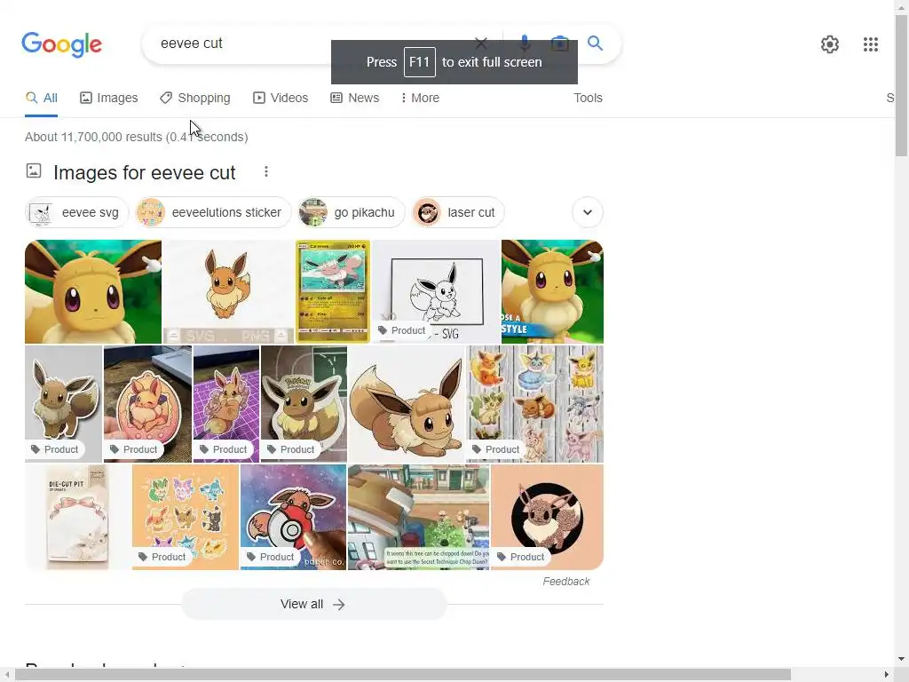Viewport: 909px width, 682px height.
Task: Open three-dot menu beside Images for eevee cut
Action: [266, 171]
